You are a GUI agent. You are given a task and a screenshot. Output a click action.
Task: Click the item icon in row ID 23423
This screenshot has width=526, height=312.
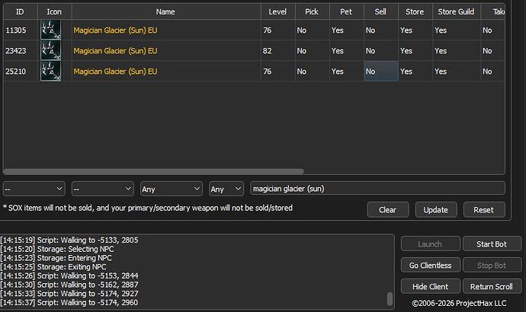pos(50,50)
